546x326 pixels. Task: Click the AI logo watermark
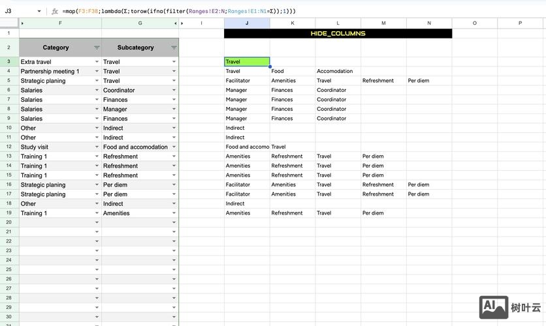tap(494, 307)
